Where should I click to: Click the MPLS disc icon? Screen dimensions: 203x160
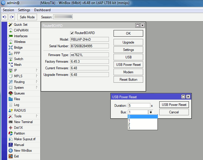pyautogui.click(x=11, y=76)
